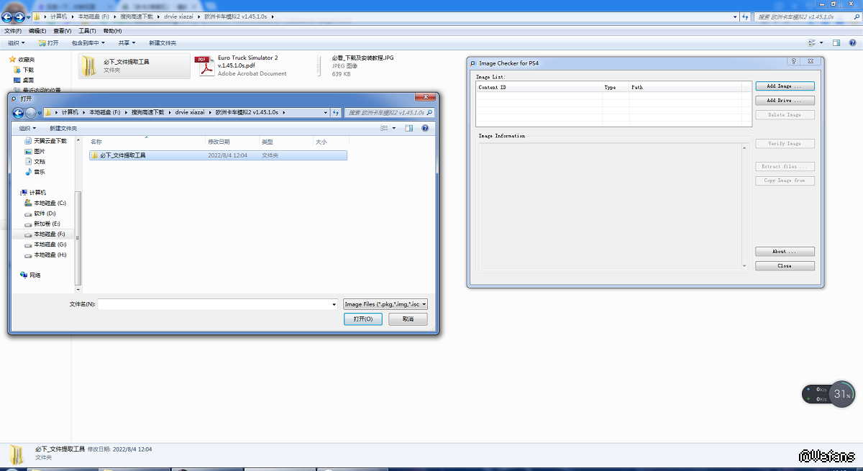Screen dimensions: 863x471
Task: Select 图片 library in the dialog sidebar
Action: point(35,152)
